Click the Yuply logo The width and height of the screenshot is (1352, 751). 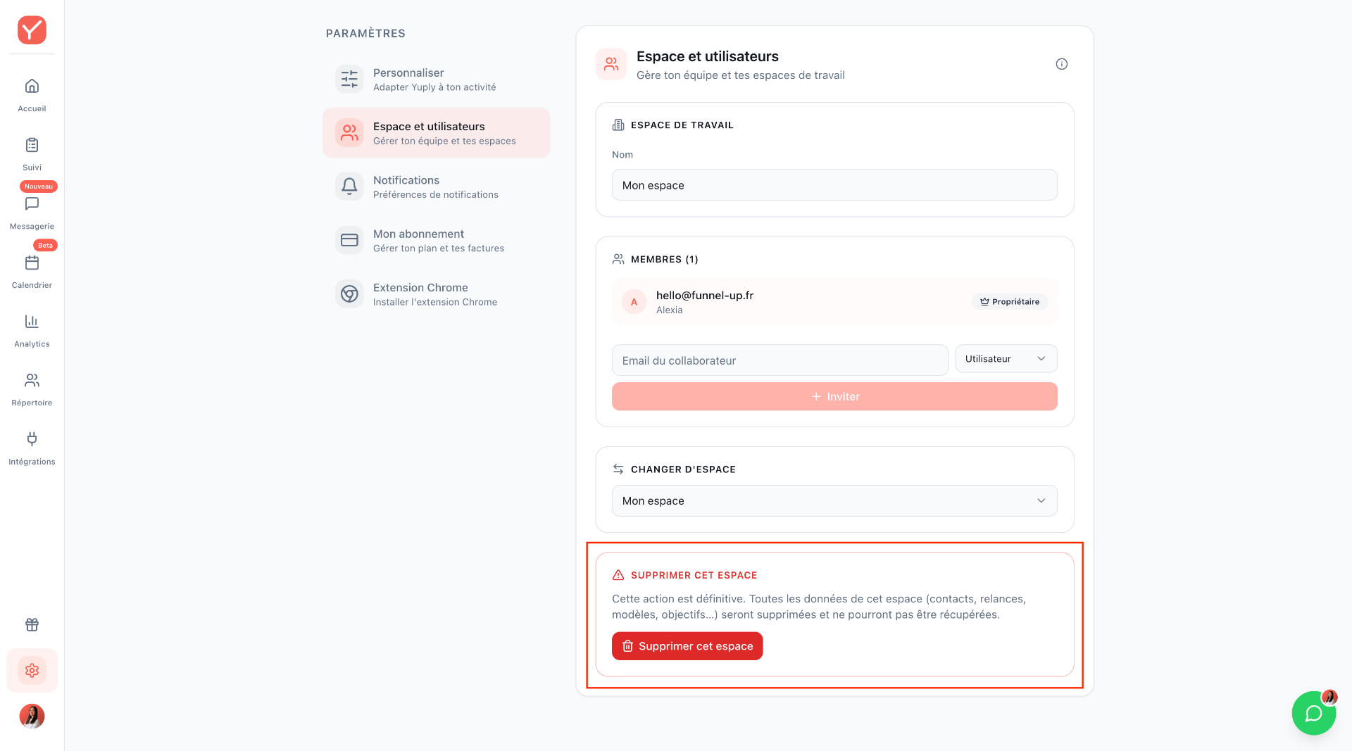pyautogui.click(x=32, y=30)
